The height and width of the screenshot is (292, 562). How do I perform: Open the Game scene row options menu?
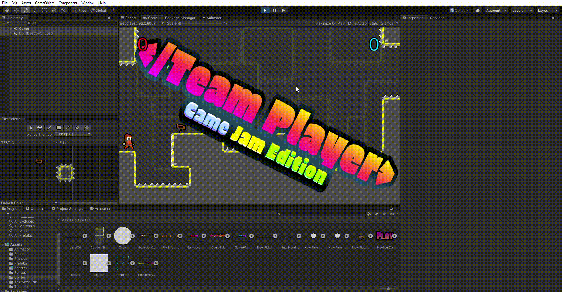pos(114,29)
